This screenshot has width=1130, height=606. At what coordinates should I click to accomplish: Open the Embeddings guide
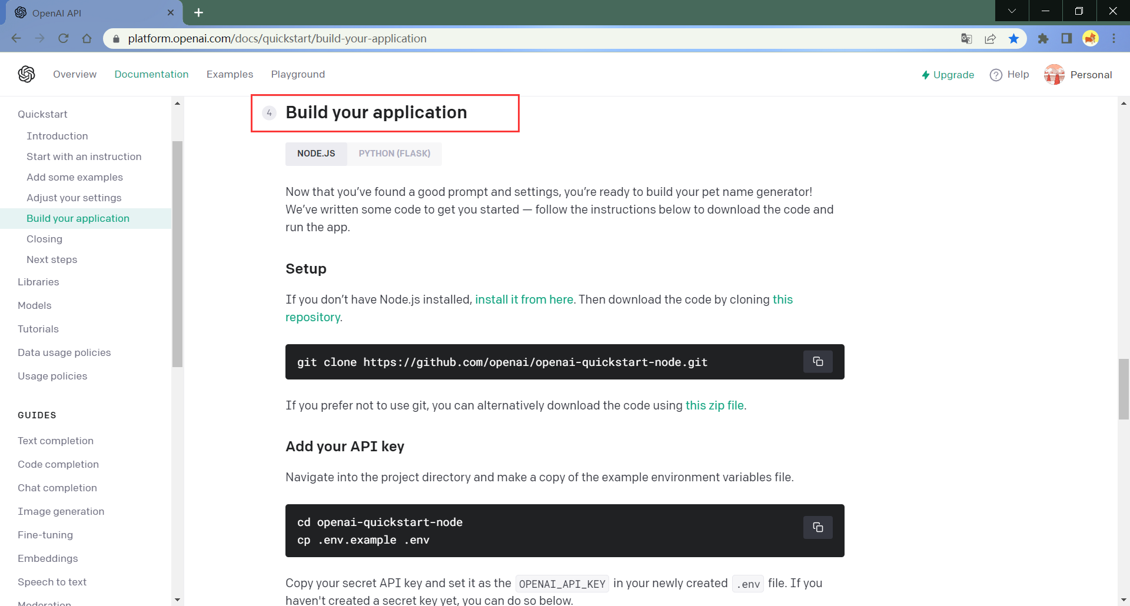click(x=48, y=558)
